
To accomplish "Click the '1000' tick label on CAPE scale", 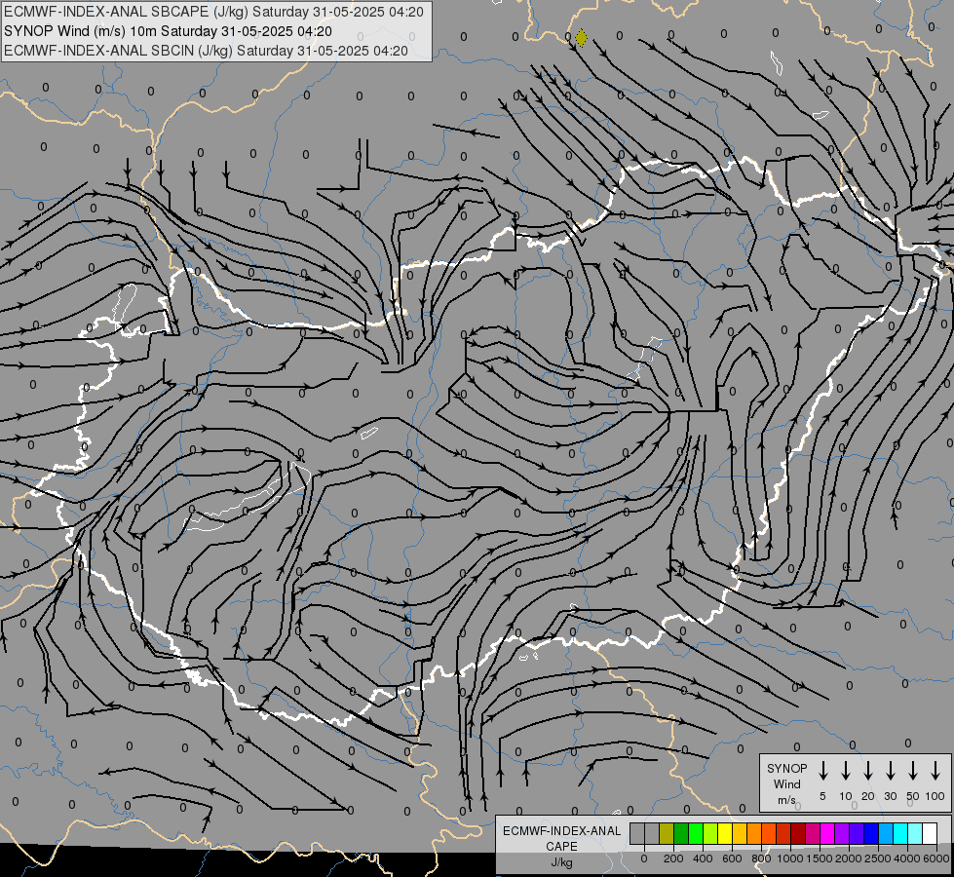I will click(x=790, y=858).
